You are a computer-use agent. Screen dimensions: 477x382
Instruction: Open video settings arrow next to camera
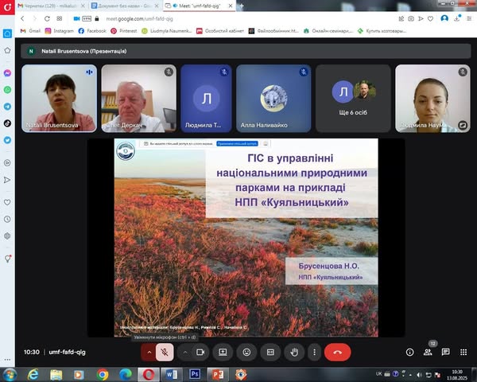point(185,352)
